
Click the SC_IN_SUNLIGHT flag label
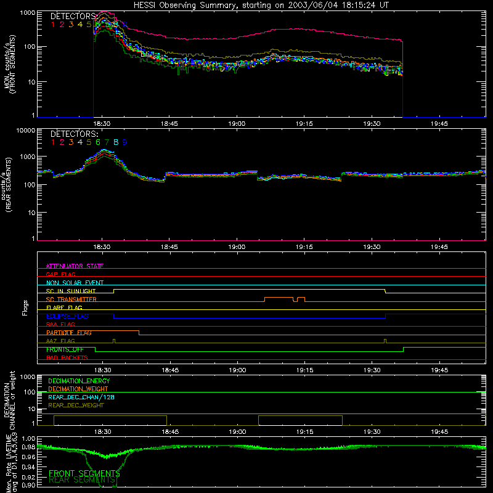coord(71,291)
